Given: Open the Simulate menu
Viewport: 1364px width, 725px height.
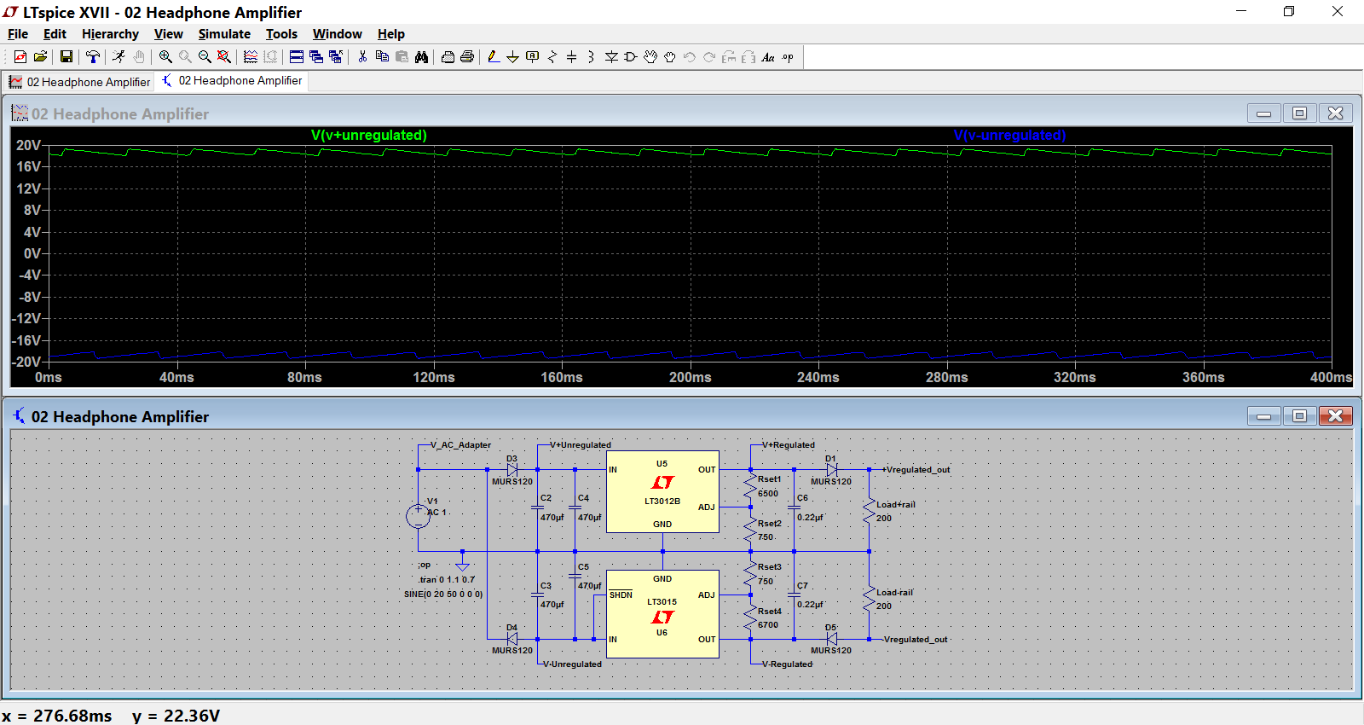Looking at the screenshot, I should [224, 34].
